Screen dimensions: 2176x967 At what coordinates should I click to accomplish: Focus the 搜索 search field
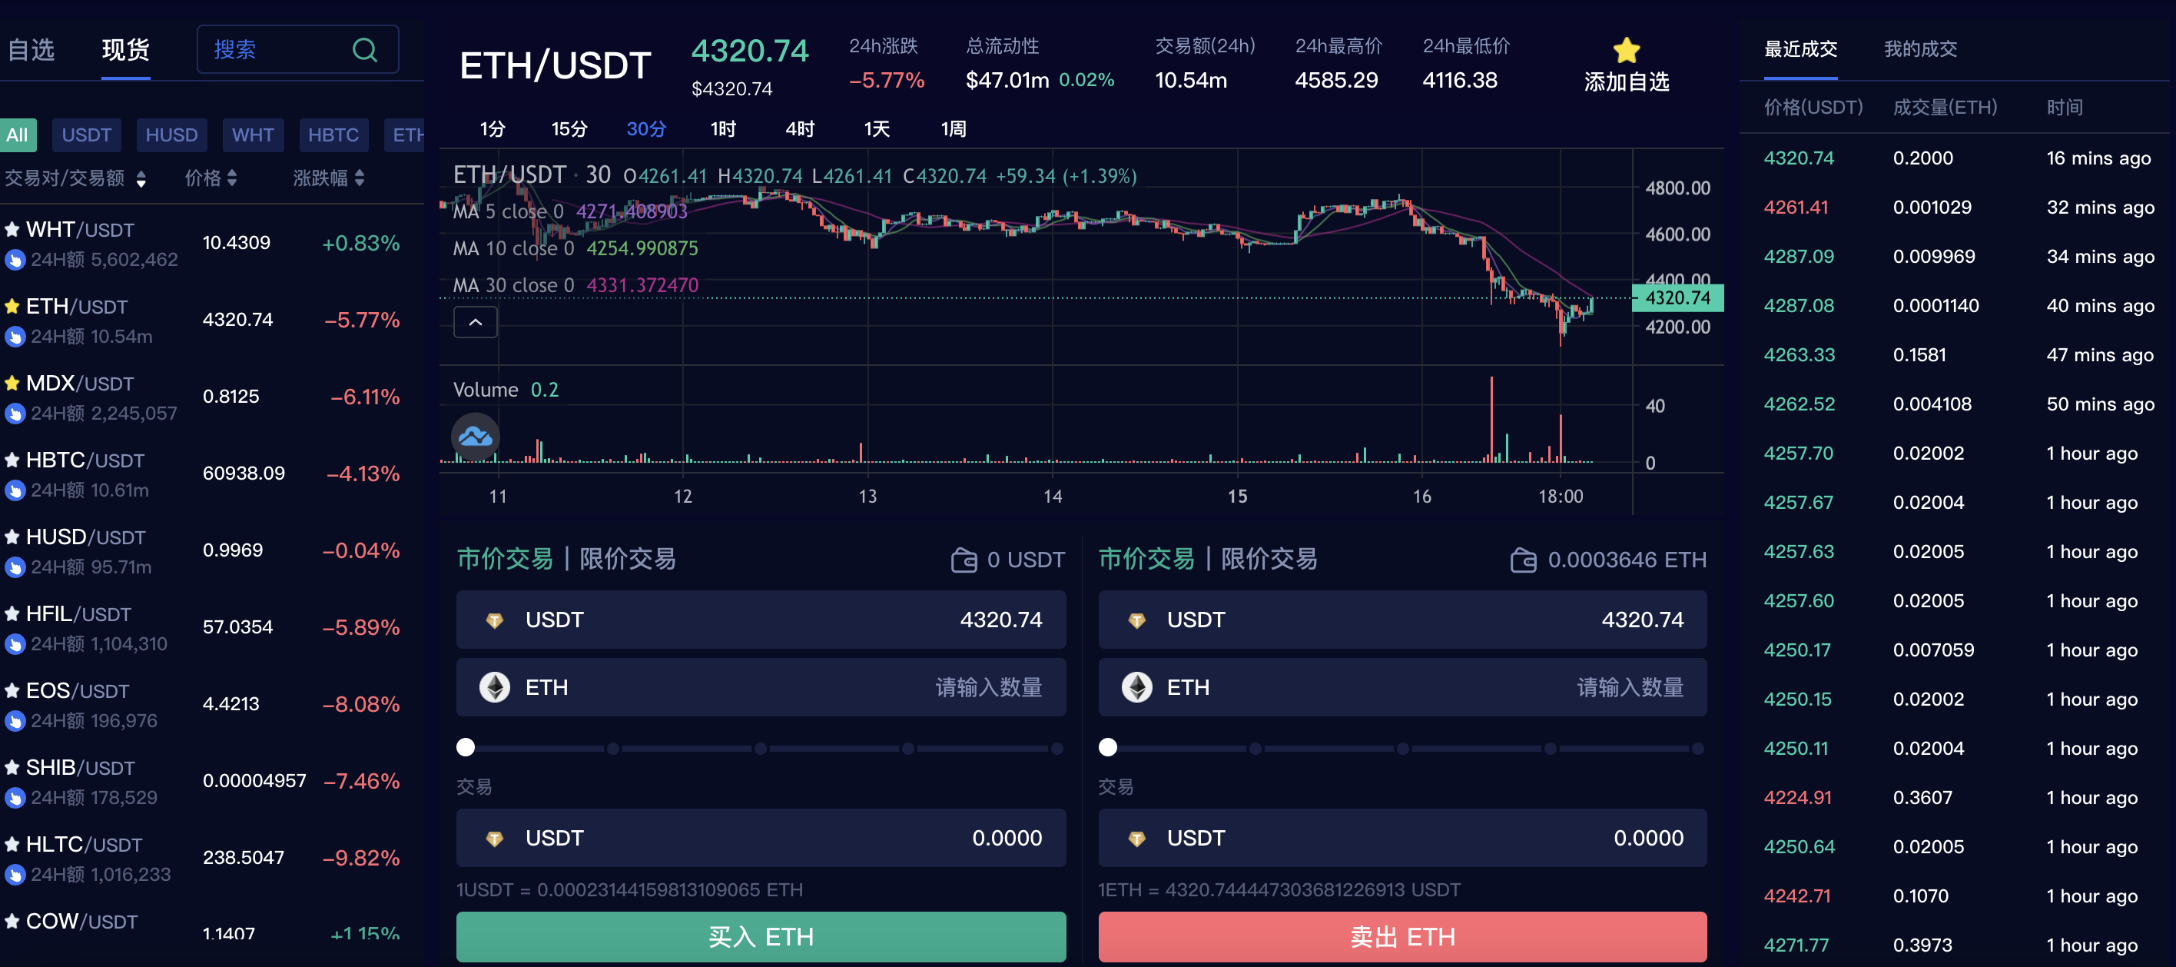tap(297, 50)
